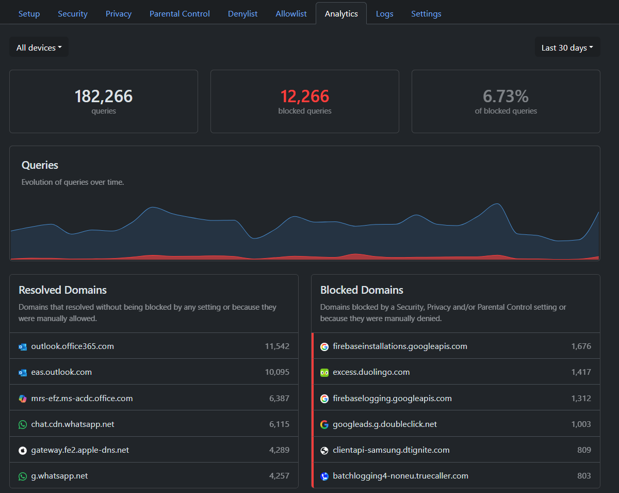Click the Outlook icon beside outlook.office365.com
The image size is (619, 493).
pos(23,346)
